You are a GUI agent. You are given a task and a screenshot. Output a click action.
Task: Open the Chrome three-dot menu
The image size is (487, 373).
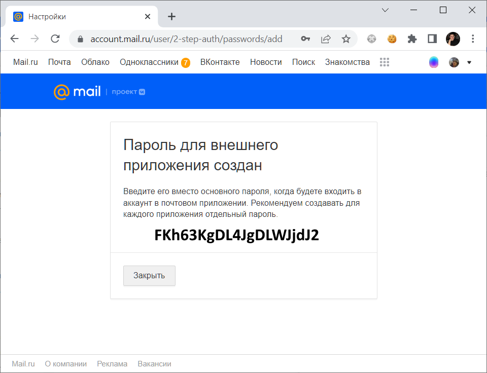click(x=473, y=39)
